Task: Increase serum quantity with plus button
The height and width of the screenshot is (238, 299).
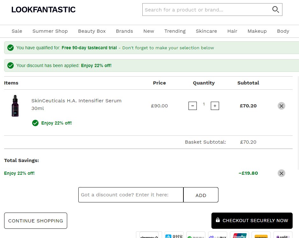Action: point(215,106)
